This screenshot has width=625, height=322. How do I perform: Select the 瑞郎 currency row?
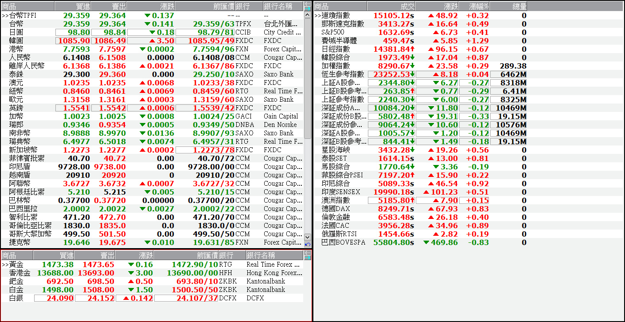152,125
